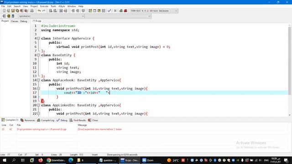Open the Window menu
Image resolution: width=292 pixels, height=164 pixels.
[72, 6]
